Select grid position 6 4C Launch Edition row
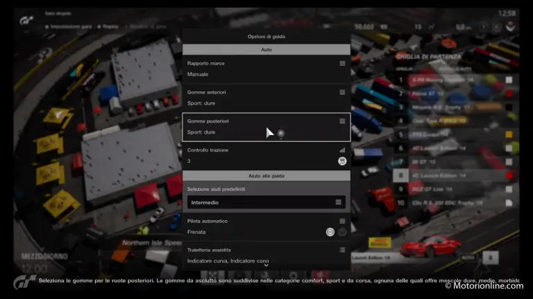 coord(455,148)
